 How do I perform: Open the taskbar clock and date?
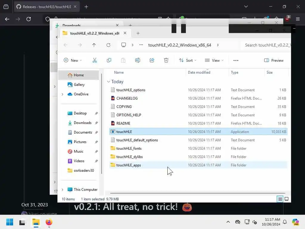[271, 222]
